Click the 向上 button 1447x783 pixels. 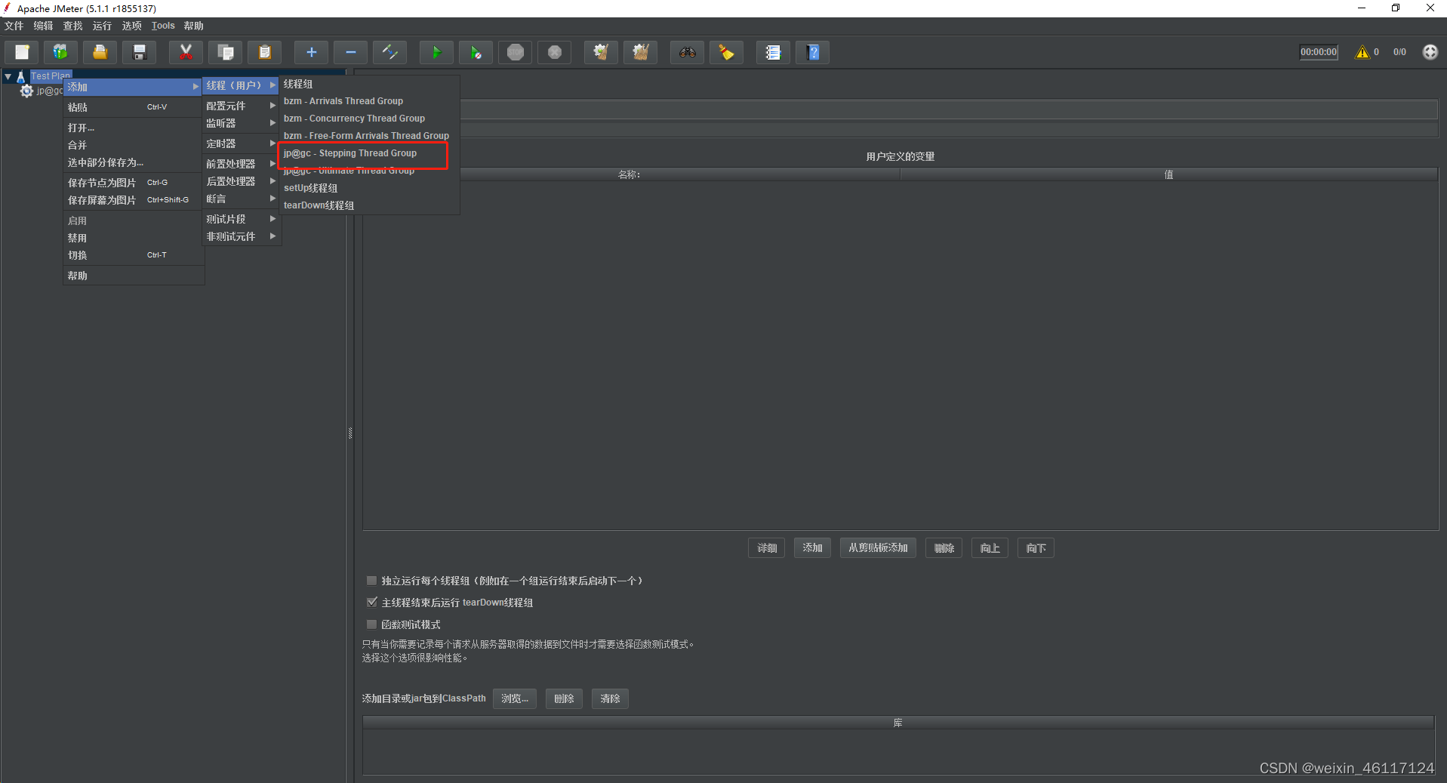pyautogui.click(x=990, y=548)
